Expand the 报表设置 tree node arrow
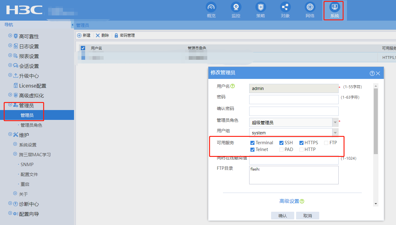Screen dimensions: 396x225 pos(10,56)
